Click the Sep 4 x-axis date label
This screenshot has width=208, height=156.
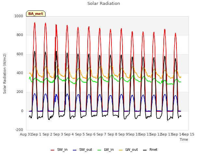tap(69, 134)
